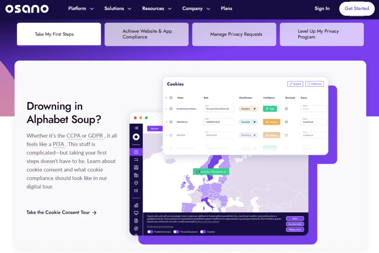Open the compass sidebar icon
This screenshot has width=379, height=253.
click(x=136, y=228)
